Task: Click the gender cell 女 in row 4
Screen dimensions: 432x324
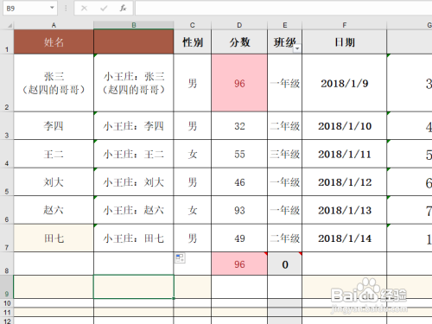Action: [x=193, y=154]
